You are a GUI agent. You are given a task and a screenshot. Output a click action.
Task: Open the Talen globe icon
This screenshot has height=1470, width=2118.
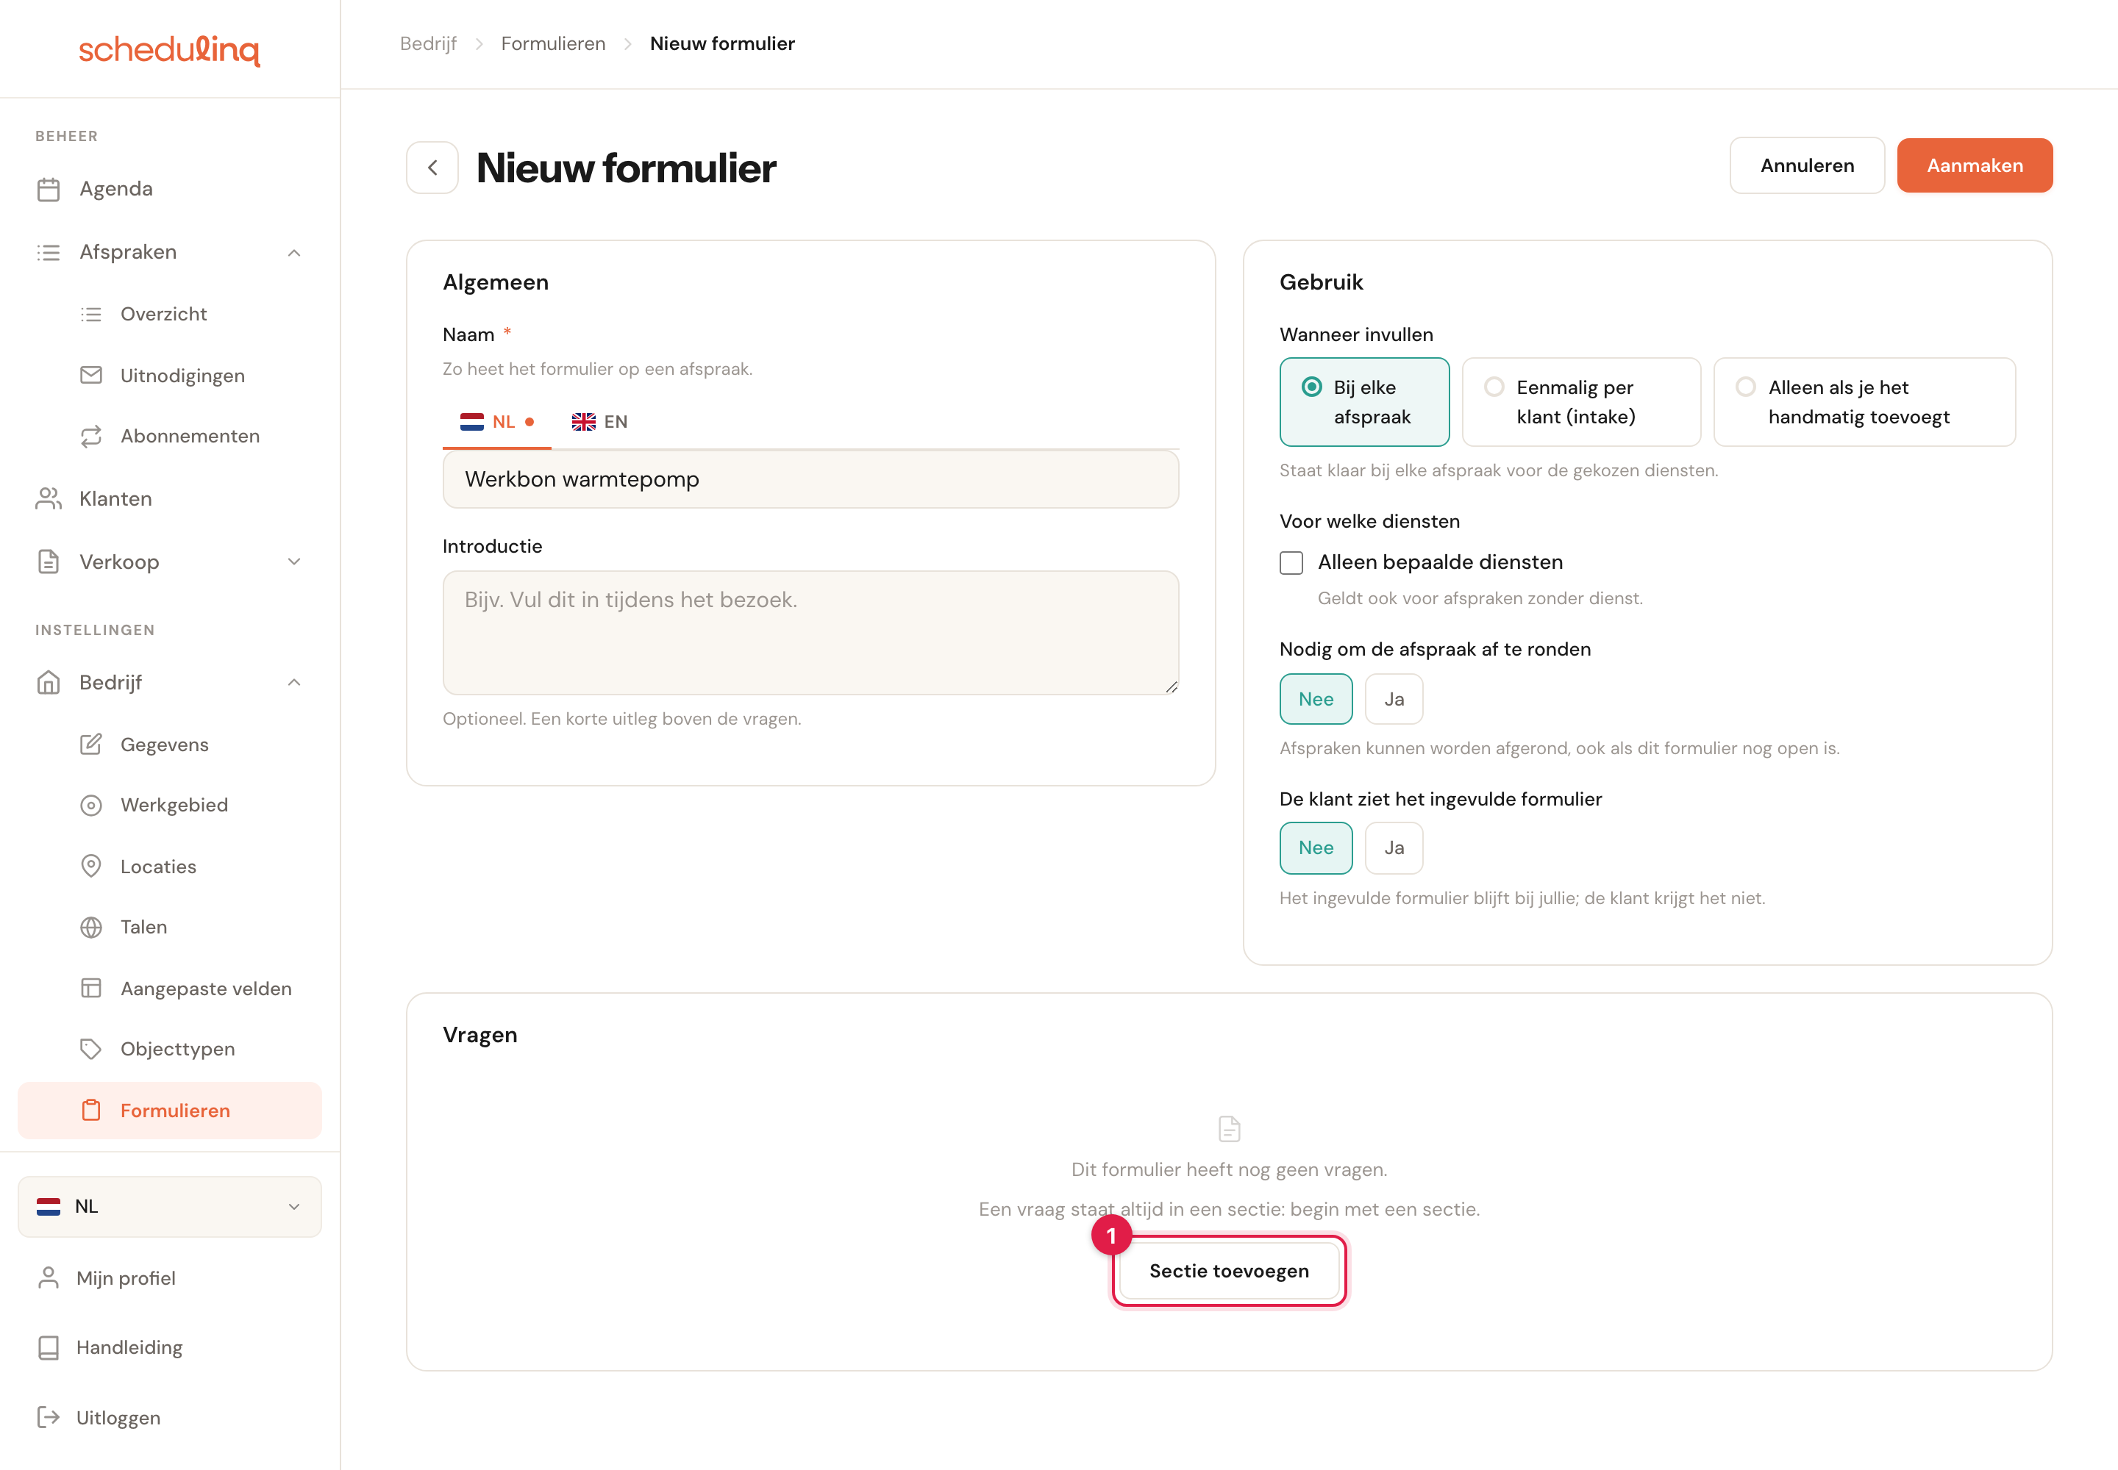pyautogui.click(x=90, y=927)
